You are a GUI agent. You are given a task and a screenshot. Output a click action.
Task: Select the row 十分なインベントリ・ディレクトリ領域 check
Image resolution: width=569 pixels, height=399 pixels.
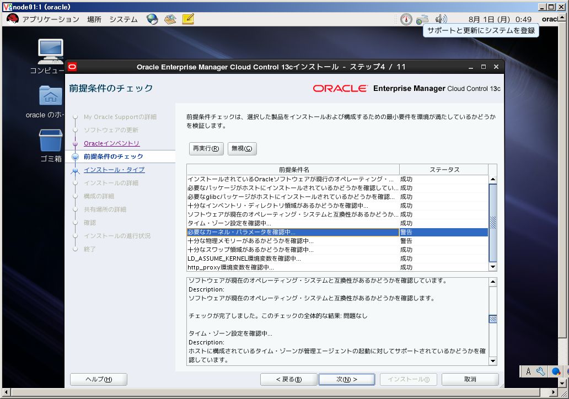click(x=337, y=206)
